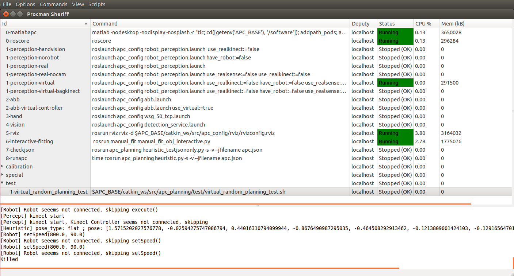The height and width of the screenshot is (276, 514).
Task: Click the Mem (kB) column header
Action: 453,24
